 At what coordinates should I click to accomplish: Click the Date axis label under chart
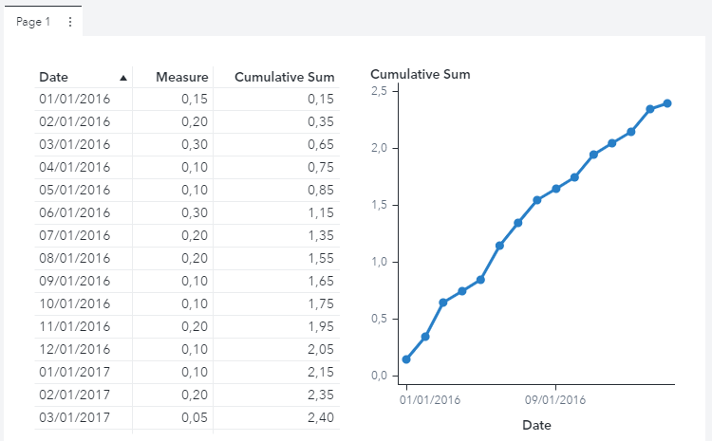pyautogui.click(x=535, y=426)
